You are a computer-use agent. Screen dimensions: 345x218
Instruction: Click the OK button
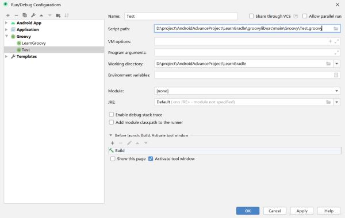[248, 211]
